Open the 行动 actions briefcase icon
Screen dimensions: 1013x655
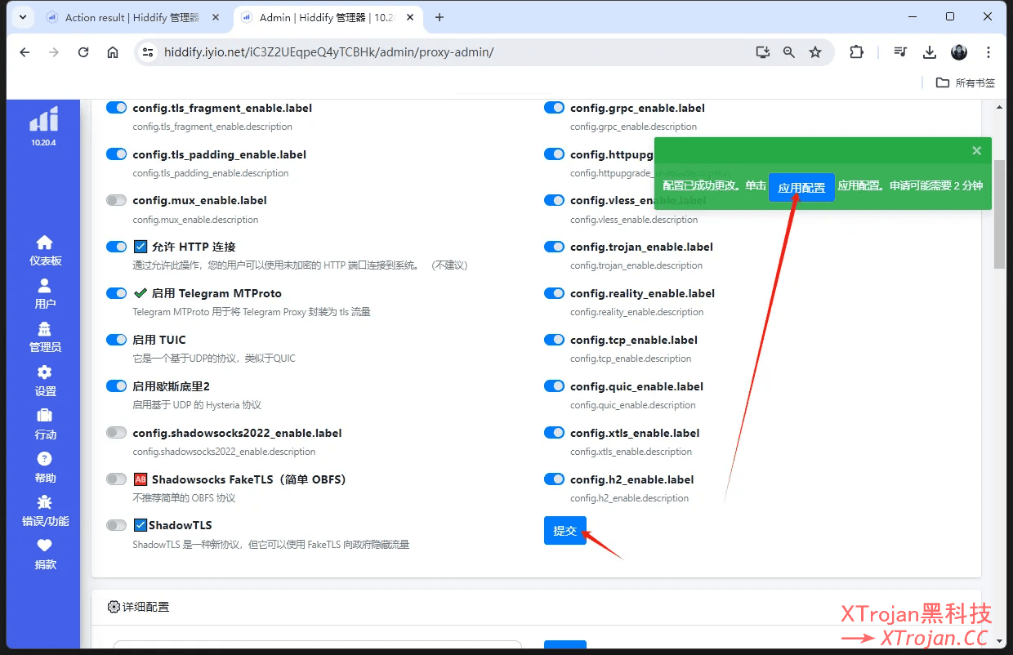[45, 425]
